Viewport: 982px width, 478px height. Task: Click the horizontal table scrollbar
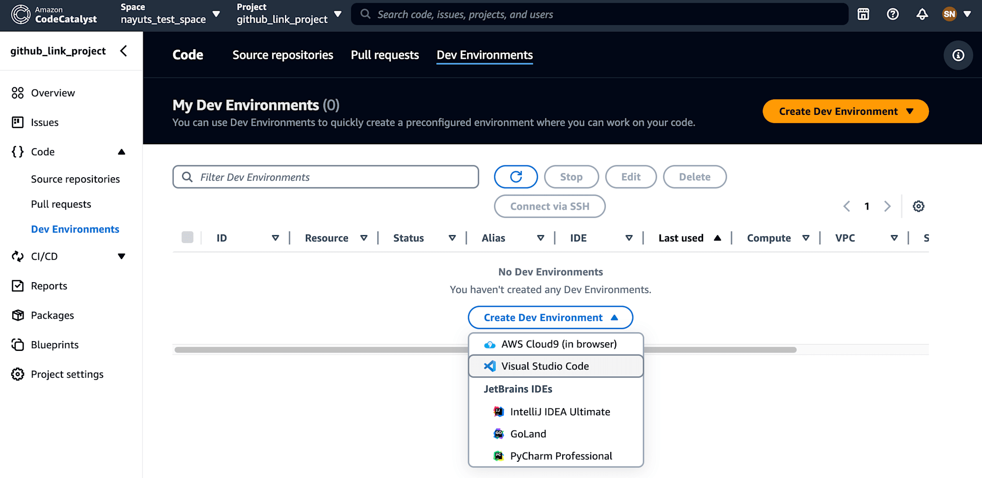tap(485, 350)
